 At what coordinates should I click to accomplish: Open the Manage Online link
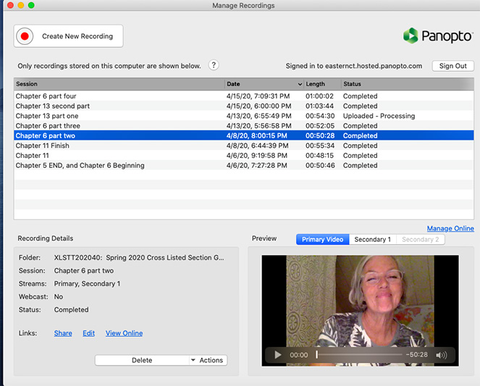pos(450,229)
